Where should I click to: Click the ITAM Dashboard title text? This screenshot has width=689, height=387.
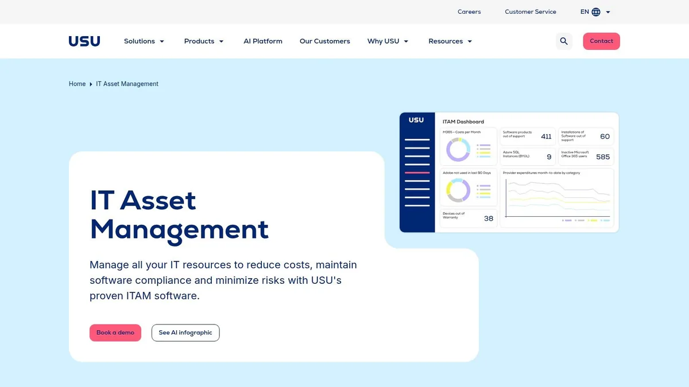[x=463, y=122]
